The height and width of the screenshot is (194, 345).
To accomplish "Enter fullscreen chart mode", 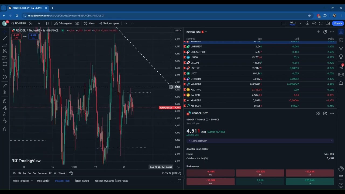I will [321, 23].
